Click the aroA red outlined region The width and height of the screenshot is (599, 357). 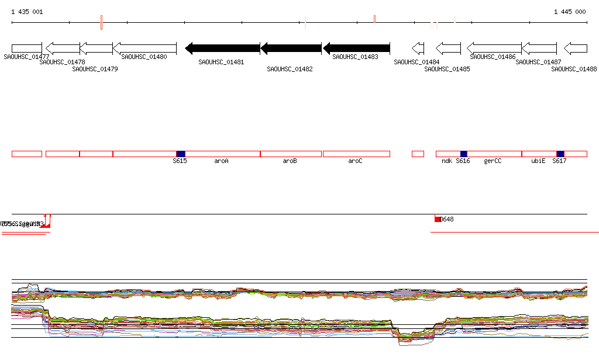(222, 154)
